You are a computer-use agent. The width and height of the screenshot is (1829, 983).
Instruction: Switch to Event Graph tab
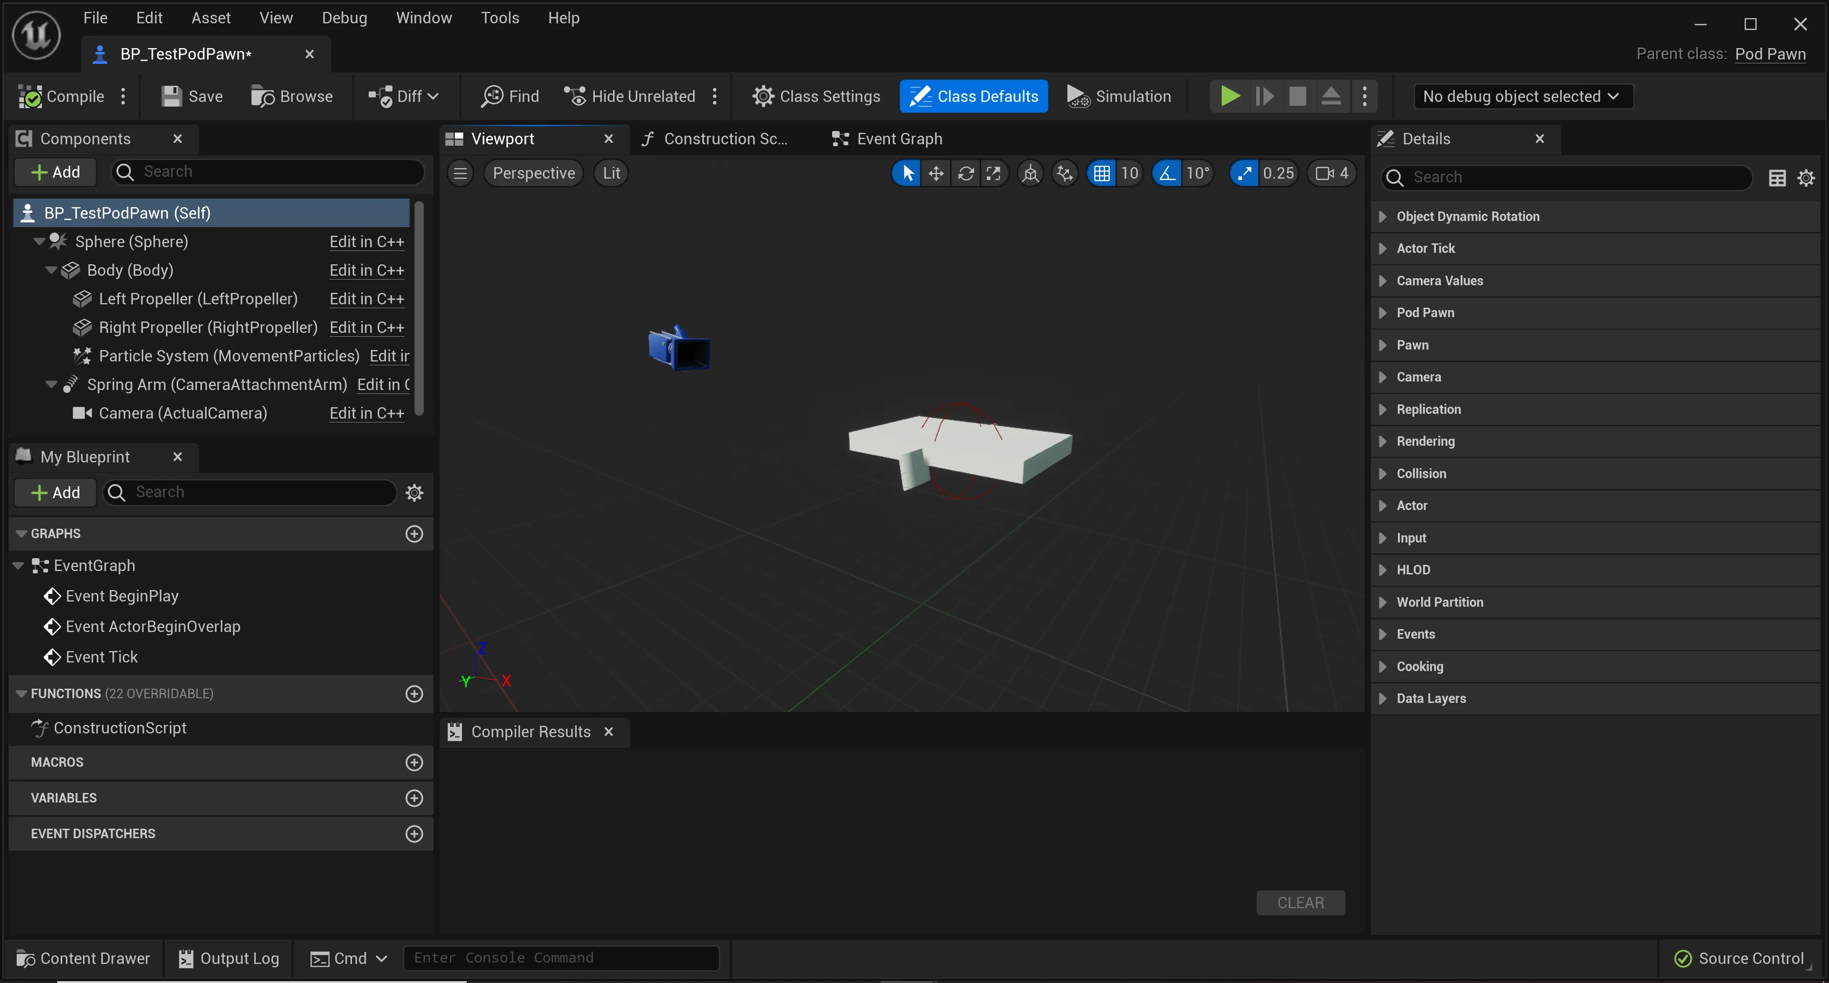(887, 139)
